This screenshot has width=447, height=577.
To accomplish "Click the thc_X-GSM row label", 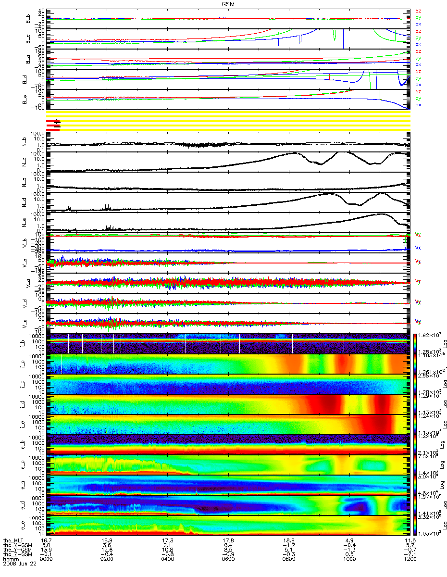I will (17, 544).
